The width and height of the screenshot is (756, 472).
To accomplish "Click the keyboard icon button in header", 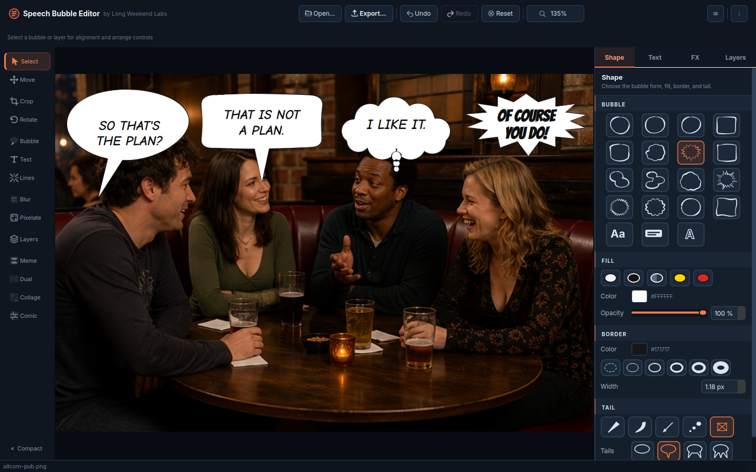I will coord(716,14).
